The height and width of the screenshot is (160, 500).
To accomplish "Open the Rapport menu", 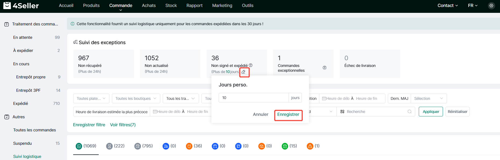I will coord(194,6).
